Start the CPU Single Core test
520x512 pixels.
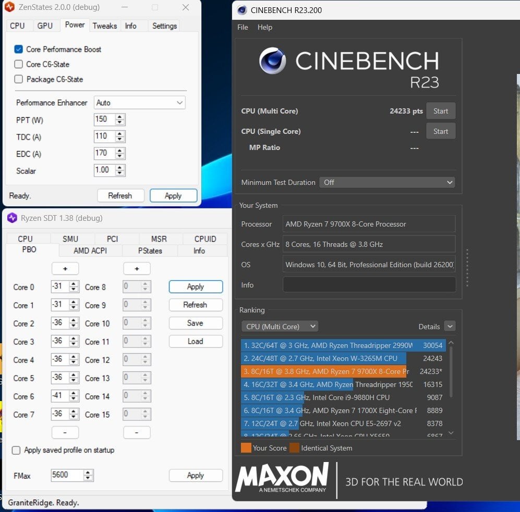(440, 131)
